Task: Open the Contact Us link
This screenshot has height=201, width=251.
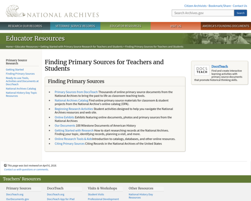Action: (240, 6)
